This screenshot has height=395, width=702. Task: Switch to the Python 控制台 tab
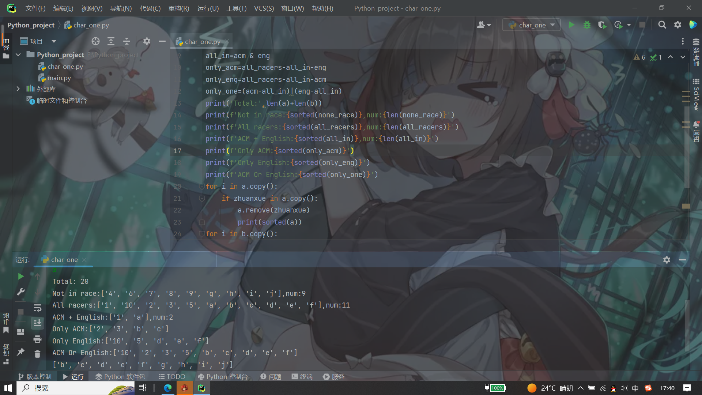click(223, 377)
